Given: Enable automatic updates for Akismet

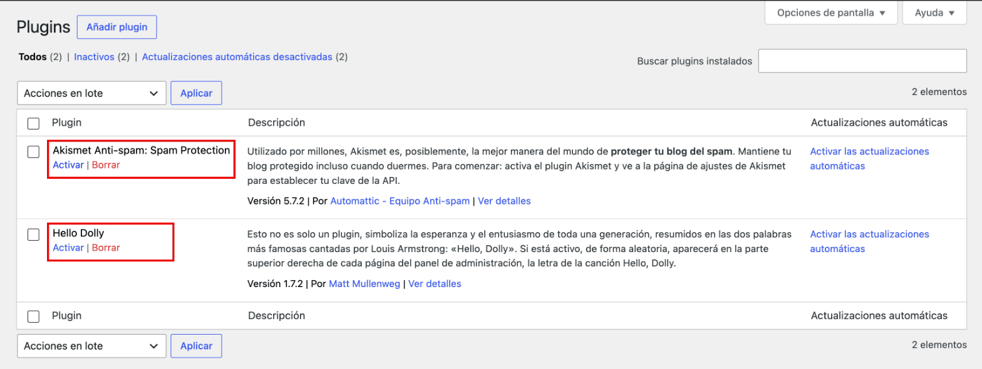Looking at the screenshot, I should [x=870, y=159].
